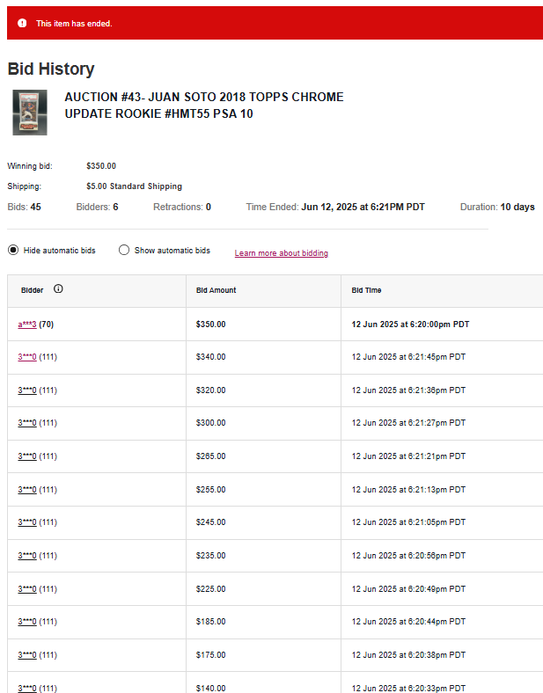Click the info icon beside Bidder header
The height and width of the screenshot is (693, 543).
click(58, 289)
